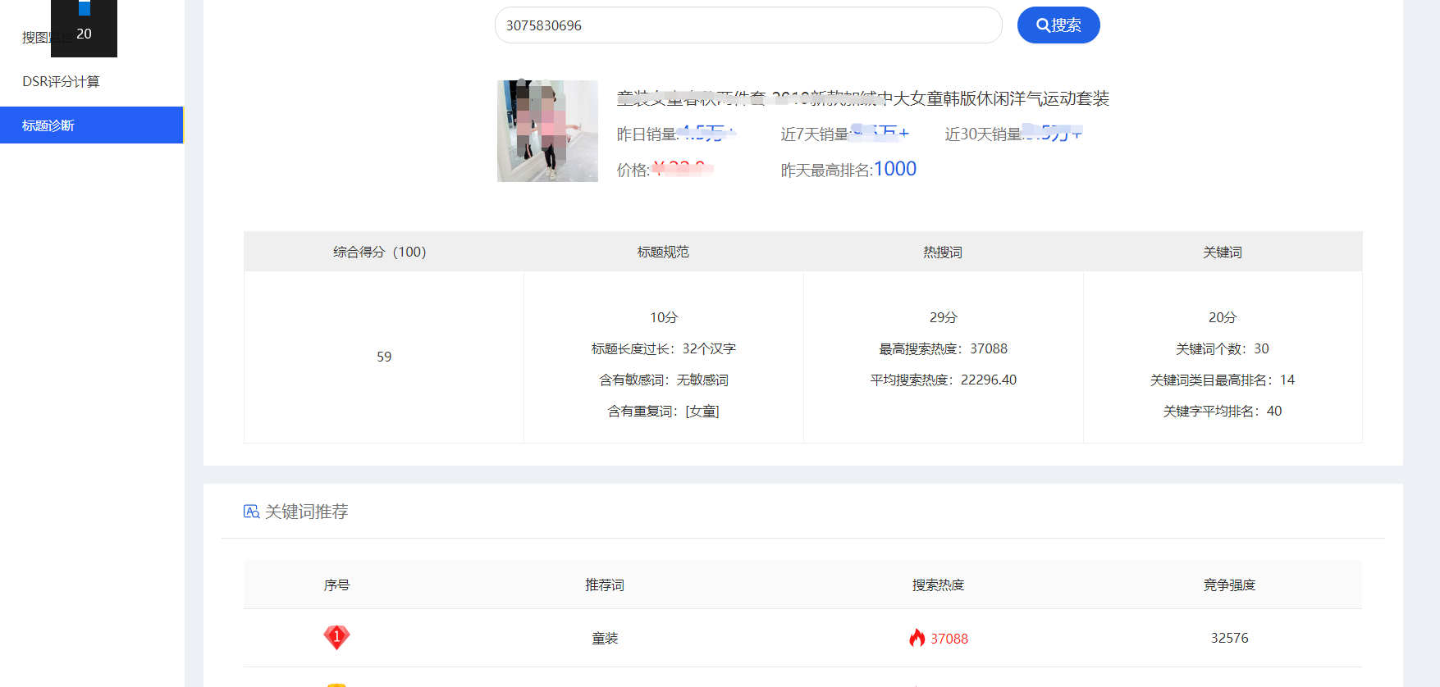Click the red number 1 rank badge
The width and height of the screenshot is (1440, 687).
point(336,637)
